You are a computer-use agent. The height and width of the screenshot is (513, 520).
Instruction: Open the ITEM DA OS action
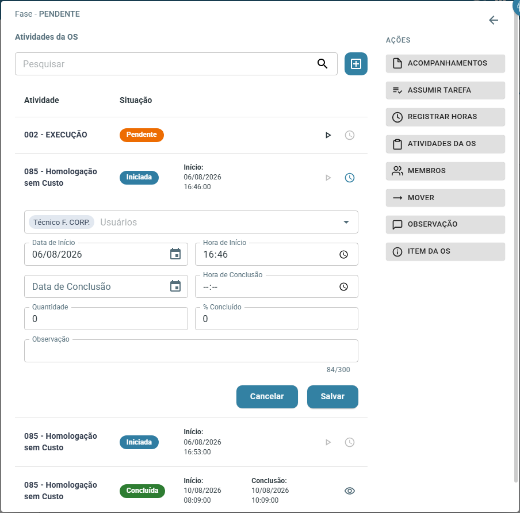pos(445,252)
